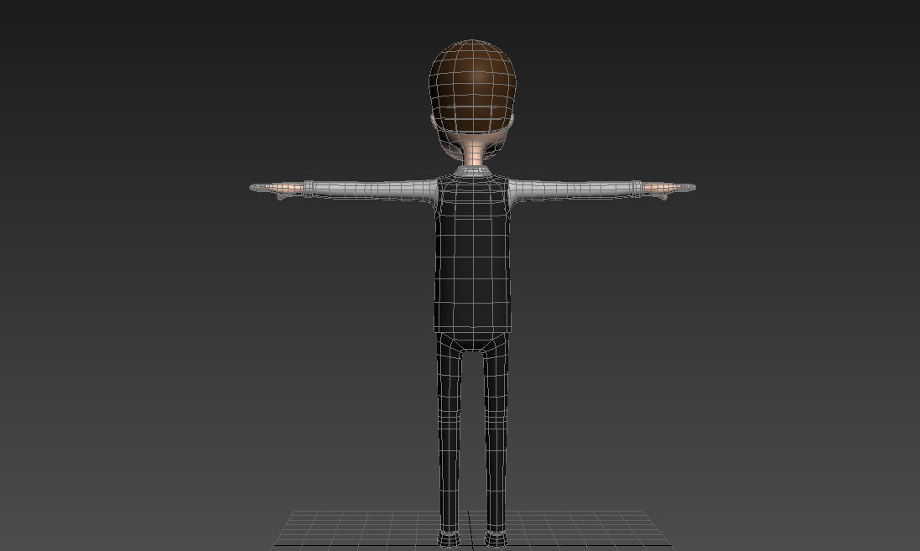
Task: Select the trouser leg on the viewer's left
Action: (x=450, y=434)
